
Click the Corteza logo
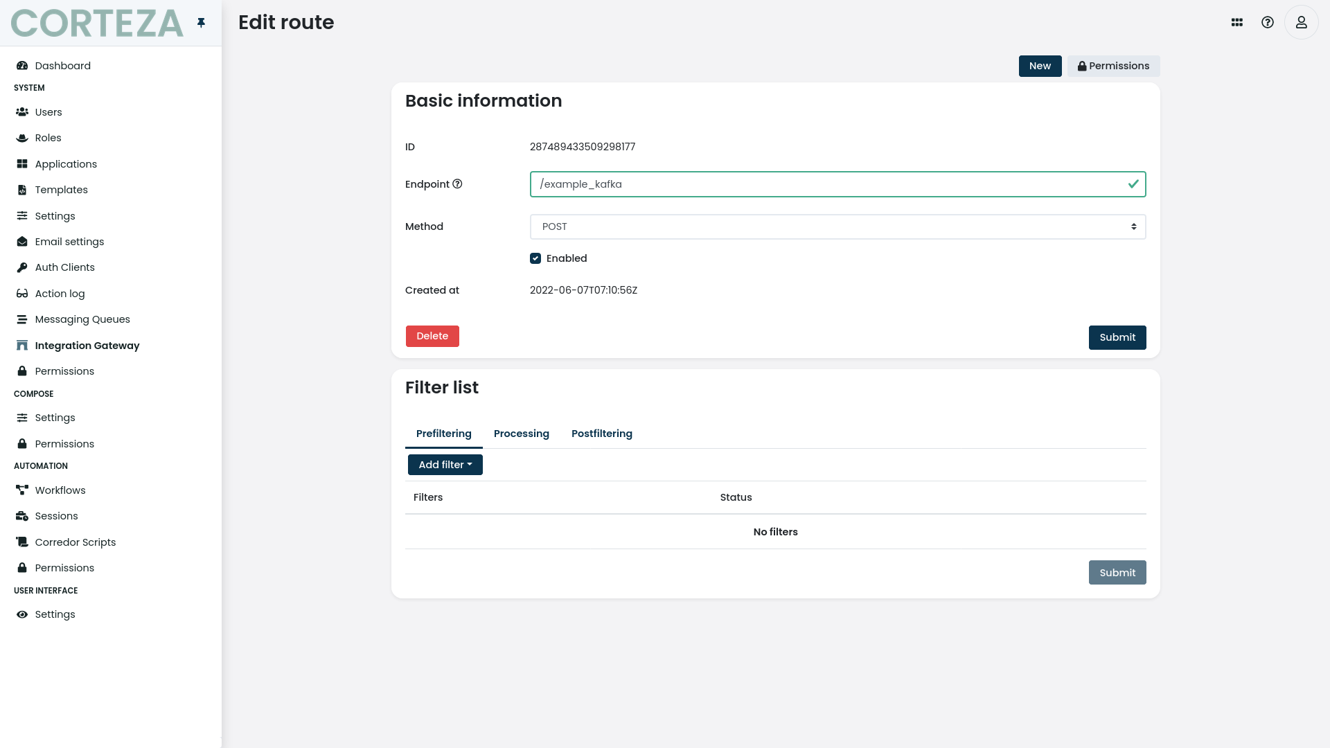click(x=97, y=23)
